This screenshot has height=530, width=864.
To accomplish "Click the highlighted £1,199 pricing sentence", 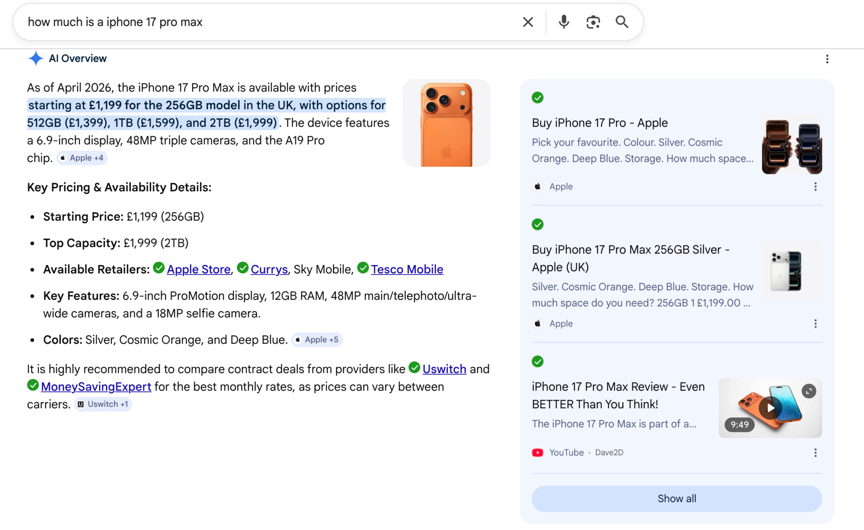I will tap(207, 114).
